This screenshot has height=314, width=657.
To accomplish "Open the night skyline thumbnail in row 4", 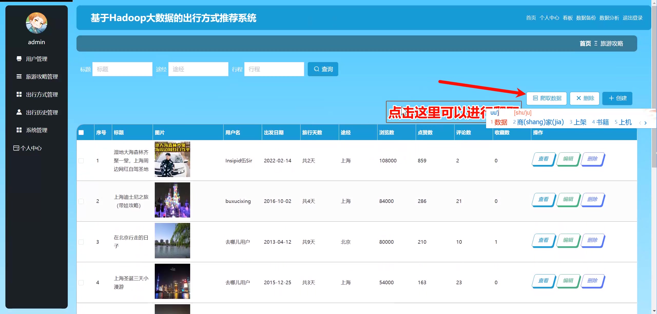I will pyautogui.click(x=172, y=281).
